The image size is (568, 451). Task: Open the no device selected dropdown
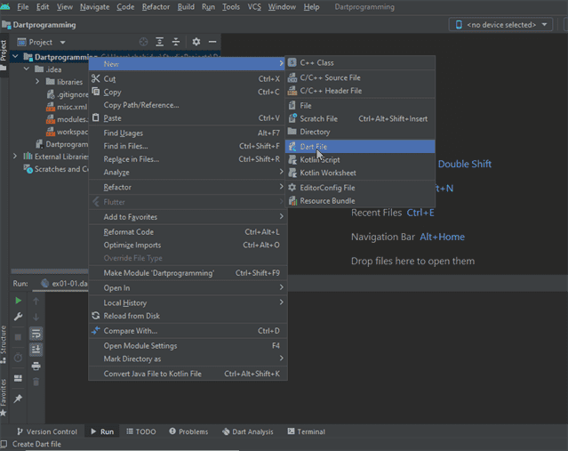pos(500,25)
